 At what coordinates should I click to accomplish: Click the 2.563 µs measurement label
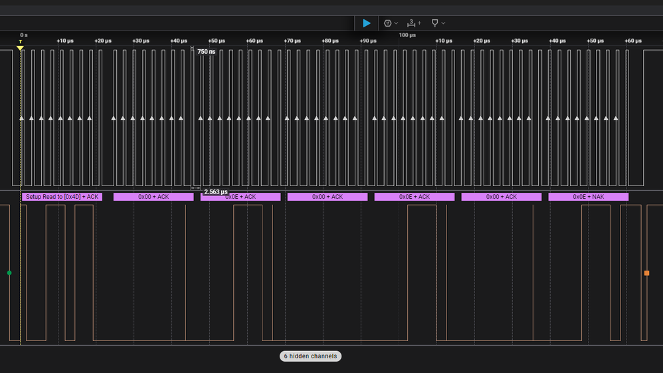[x=216, y=191]
